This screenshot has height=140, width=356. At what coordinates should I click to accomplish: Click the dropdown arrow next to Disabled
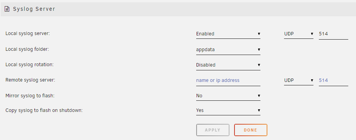coord(259,65)
